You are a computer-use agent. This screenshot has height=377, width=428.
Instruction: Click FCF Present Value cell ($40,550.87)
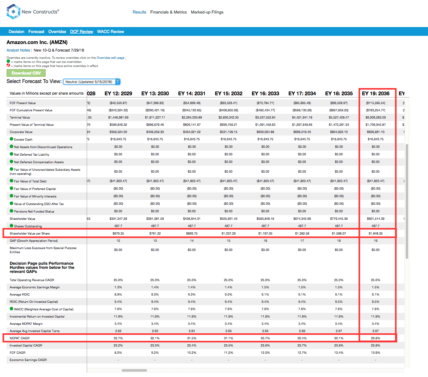[x=118, y=103]
